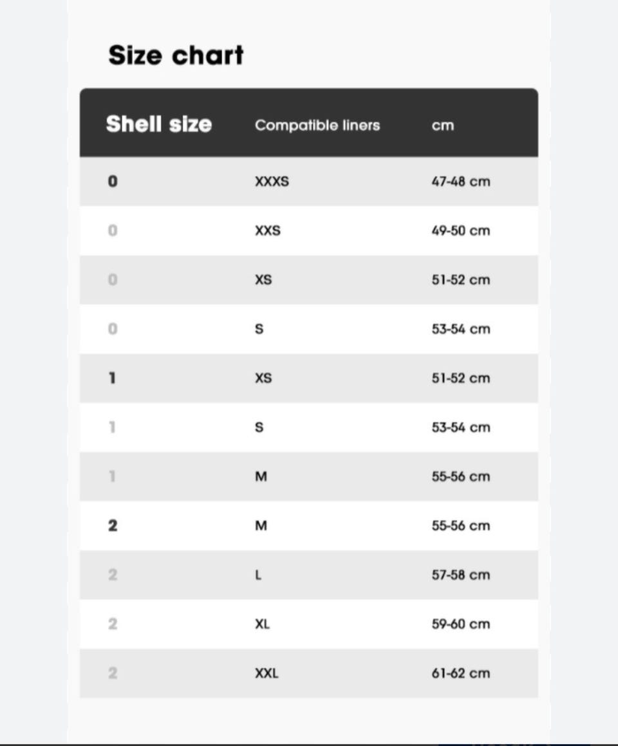Click the cm column header
The width and height of the screenshot is (618, 746).
442,126
